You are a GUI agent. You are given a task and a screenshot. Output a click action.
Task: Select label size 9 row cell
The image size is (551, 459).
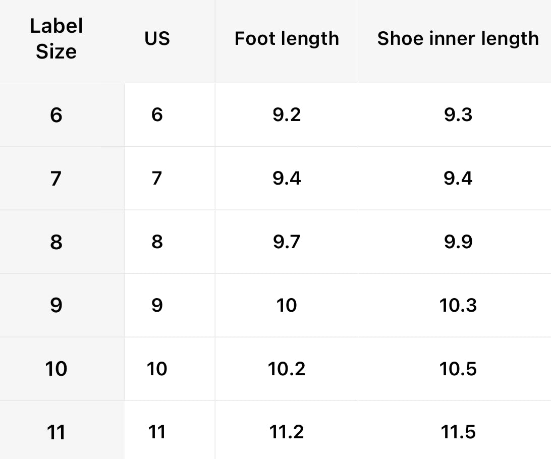tap(56, 306)
